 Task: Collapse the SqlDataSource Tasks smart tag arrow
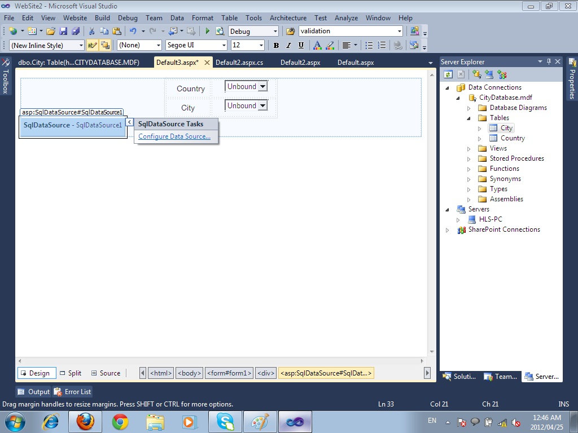pyautogui.click(x=129, y=122)
